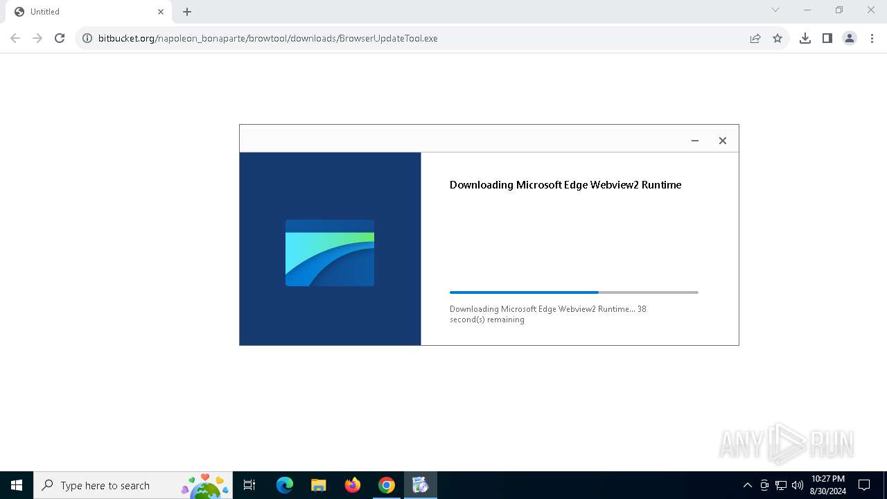The height and width of the screenshot is (499, 887).
Task: Share this page icon
Action: [x=755, y=38]
